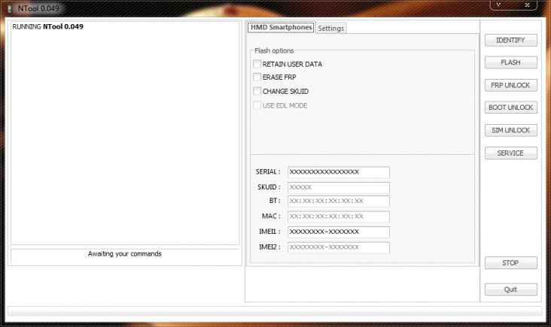Close the NTool window
Image resolution: width=551 pixels, height=327 pixels.
pos(527,5)
